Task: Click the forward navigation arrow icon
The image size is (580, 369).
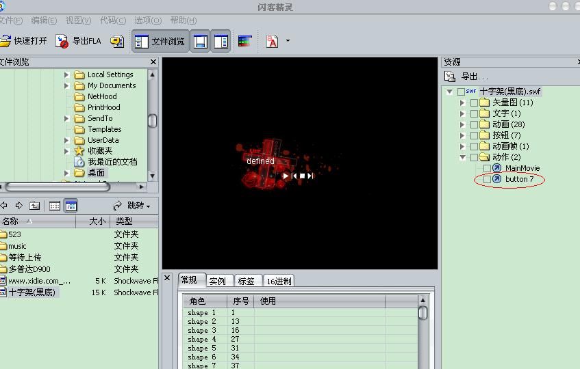Action: [19, 205]
